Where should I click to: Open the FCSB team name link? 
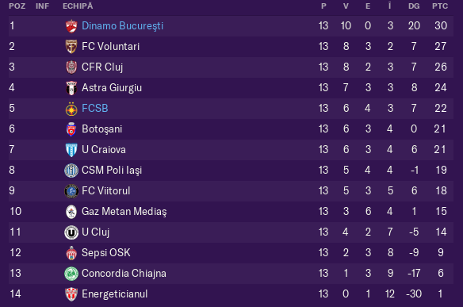(x=95, y=108)
